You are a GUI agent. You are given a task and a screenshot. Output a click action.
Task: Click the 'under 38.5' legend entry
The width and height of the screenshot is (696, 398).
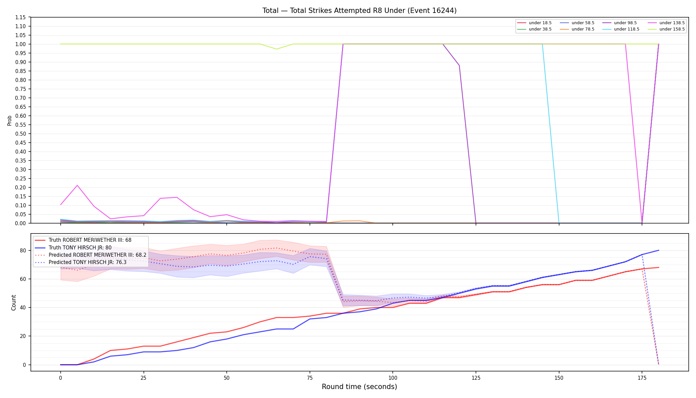pyautogui.click(x=534, y=29)
